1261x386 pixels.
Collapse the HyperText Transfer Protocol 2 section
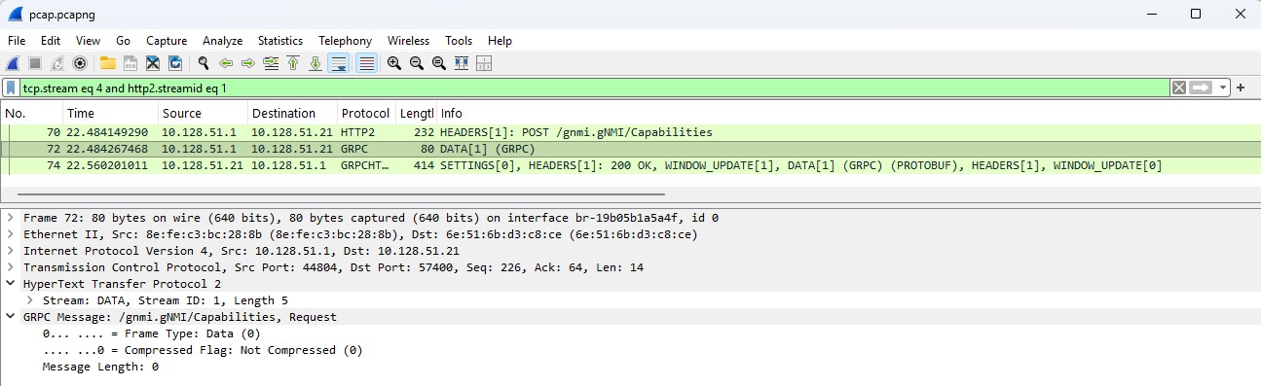coord(11,284)
